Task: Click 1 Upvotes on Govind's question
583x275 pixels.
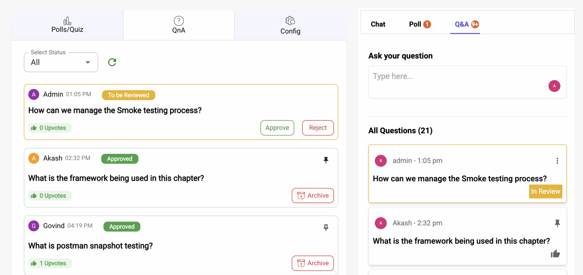Action: 50,263
